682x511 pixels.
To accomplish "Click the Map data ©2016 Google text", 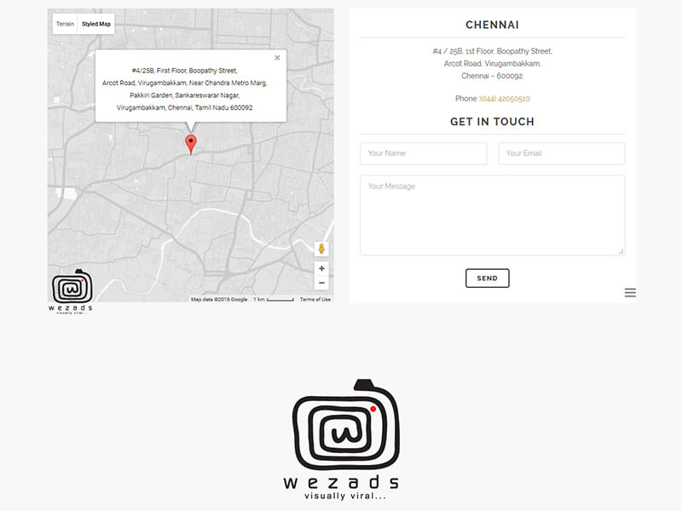I will click(x=219, y=300).
